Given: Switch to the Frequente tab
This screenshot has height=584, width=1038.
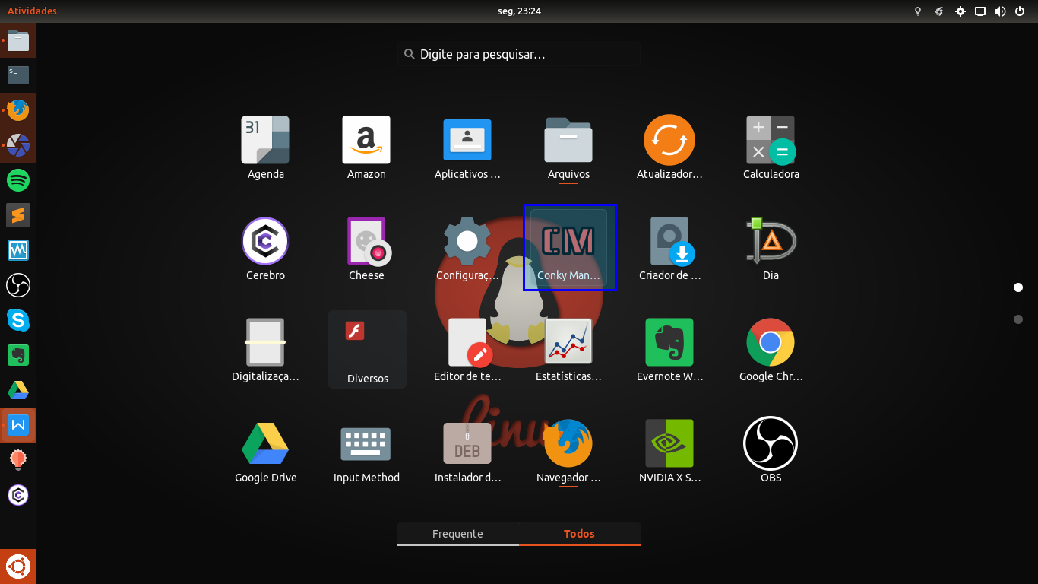Looking at the screenshot, I should point(457,534).
